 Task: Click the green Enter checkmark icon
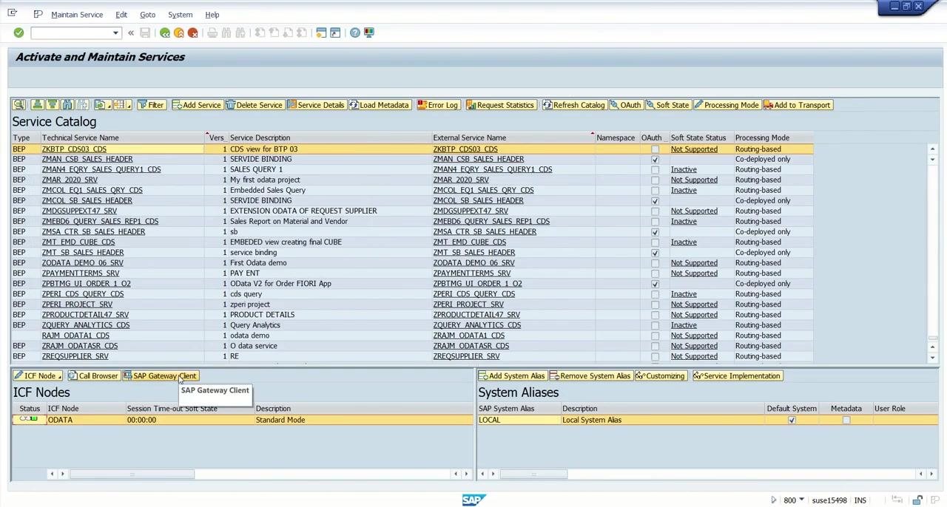tap(18, 33)
